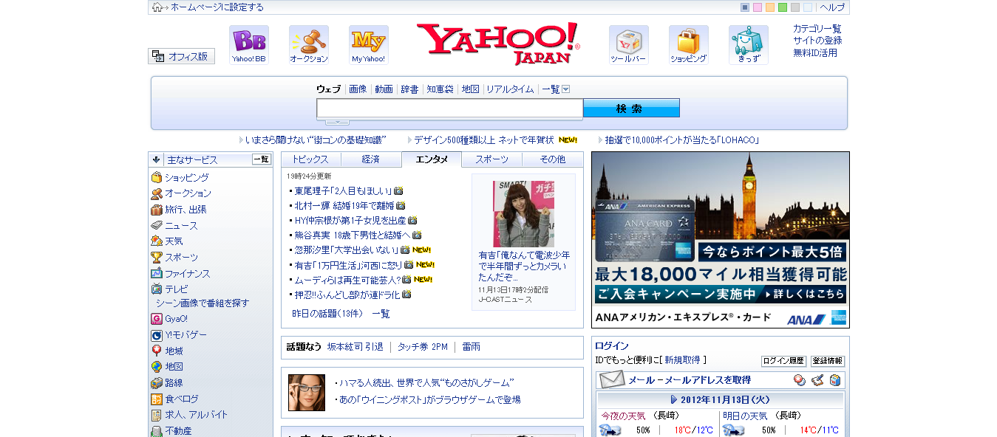Click the ログイン履歴 button
Image resolution: width=997 pixels, height=437 pixels.
tap(783, 361)
